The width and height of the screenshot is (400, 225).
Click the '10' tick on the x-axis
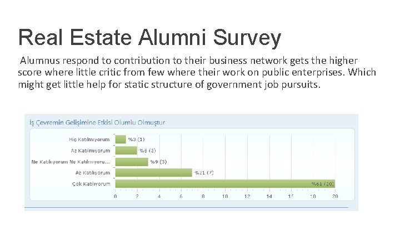[x=225, y=196]
